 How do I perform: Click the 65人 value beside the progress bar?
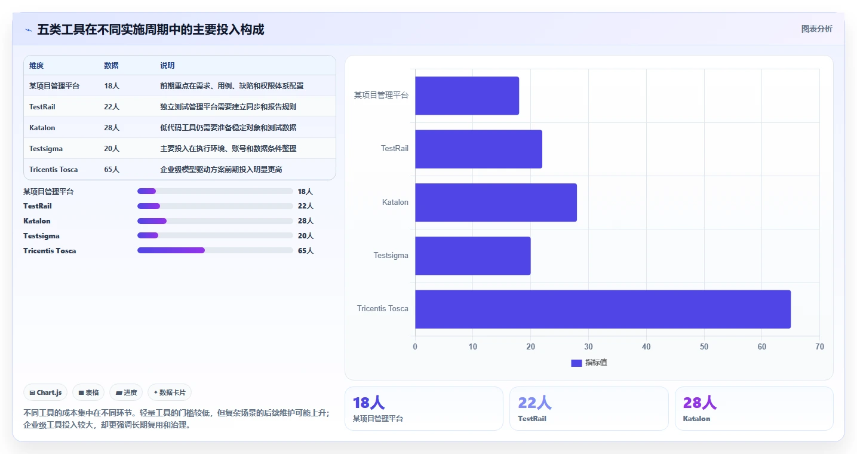306,251
